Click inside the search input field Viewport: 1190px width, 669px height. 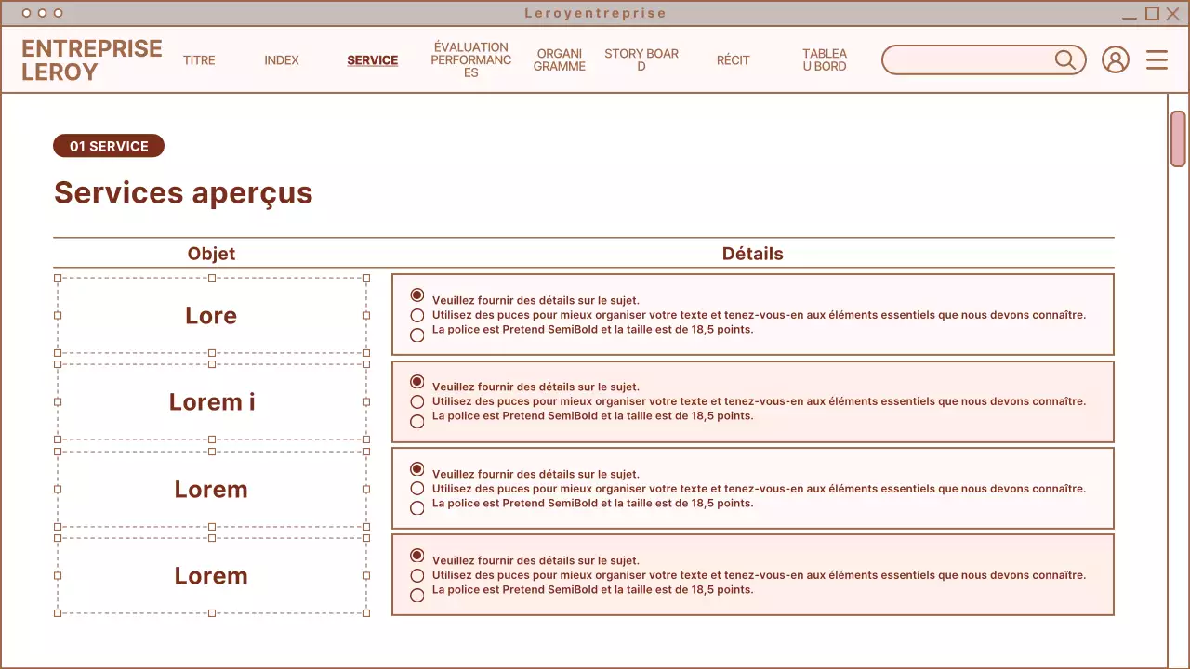tap(967, 59)
